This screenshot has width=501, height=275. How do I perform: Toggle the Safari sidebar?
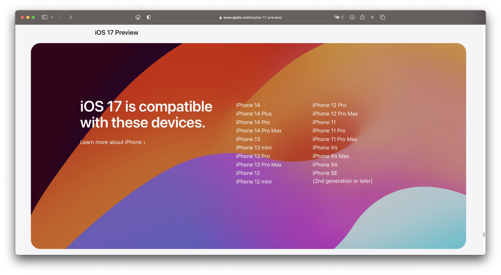click(x=44, y=17)
